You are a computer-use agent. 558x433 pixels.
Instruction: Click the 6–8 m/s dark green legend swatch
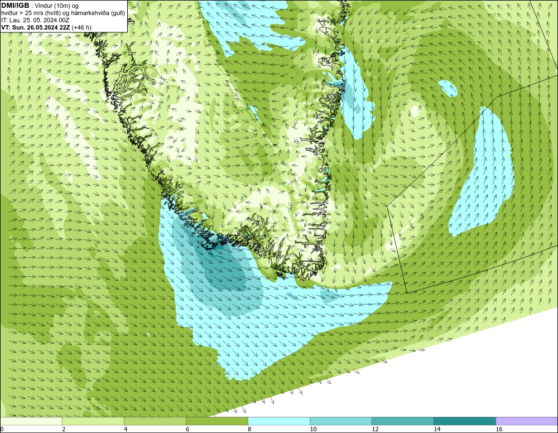point(217,421)
